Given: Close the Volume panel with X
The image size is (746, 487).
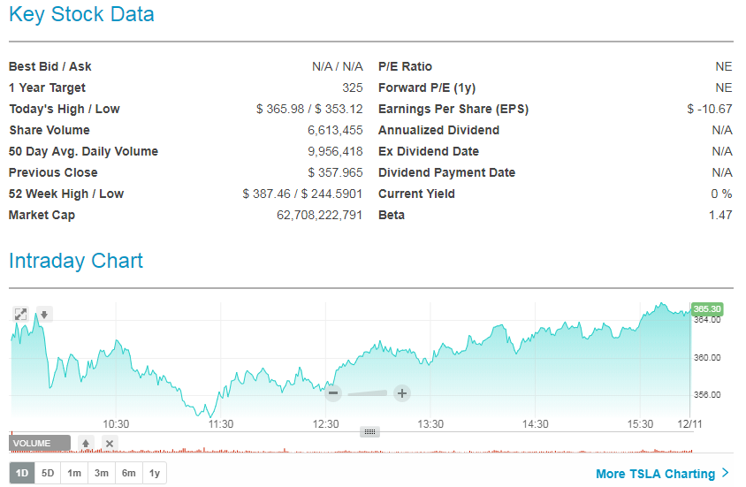Looking at the screenshot, I should 110,443.
